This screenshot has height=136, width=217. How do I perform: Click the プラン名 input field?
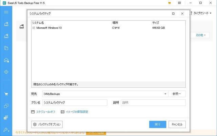pyautogui.click(x=75, y=103)
